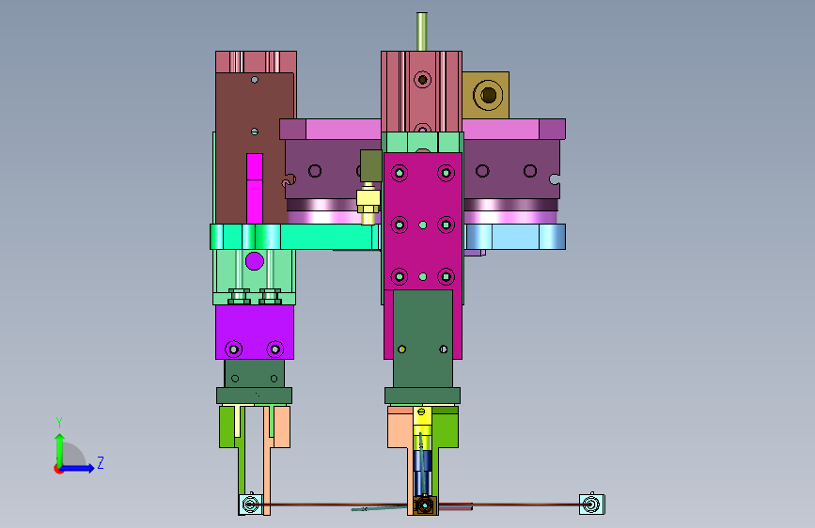Select the left-end cyan wire clamp
815x528 pixels.
coord(251,505)
